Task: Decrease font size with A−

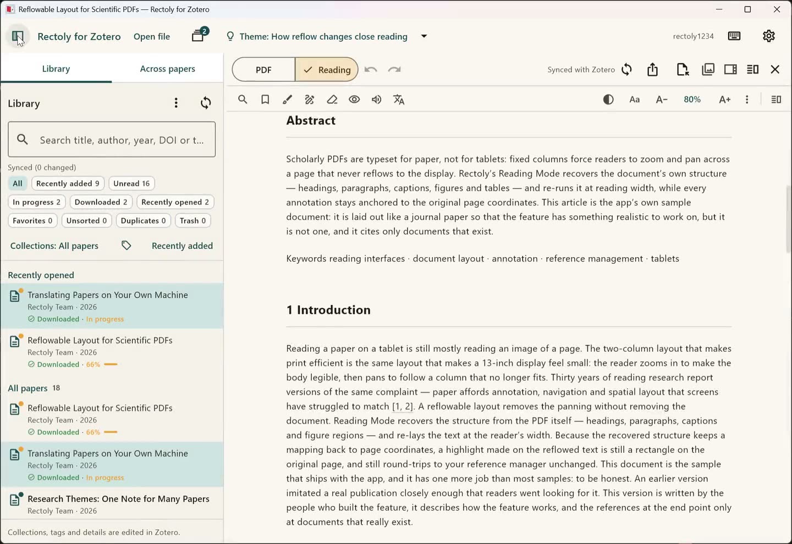Action: point(662,99)
